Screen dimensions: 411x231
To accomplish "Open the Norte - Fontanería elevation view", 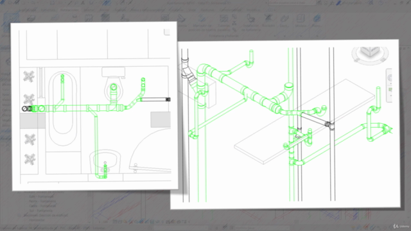I will click(42, 201).
